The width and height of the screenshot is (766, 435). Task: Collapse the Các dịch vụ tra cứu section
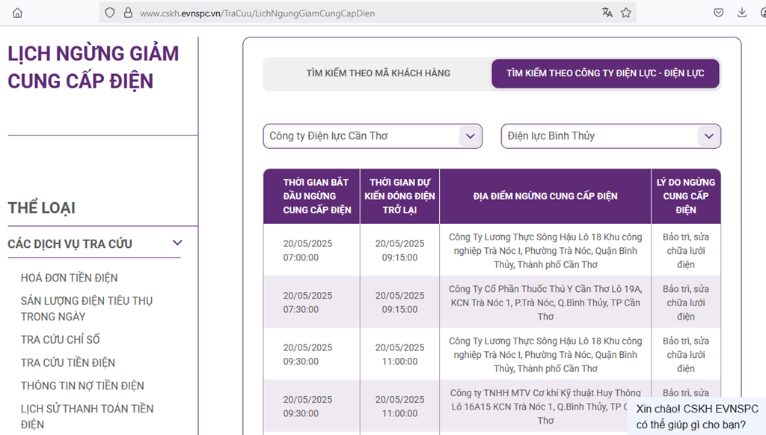(177, 243)
